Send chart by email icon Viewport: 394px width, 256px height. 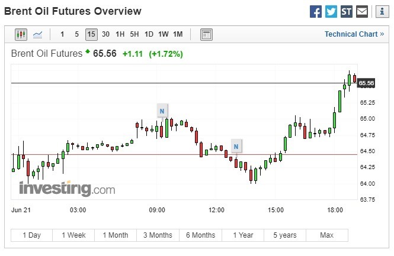pyautogui.click(x=362, y=12)
